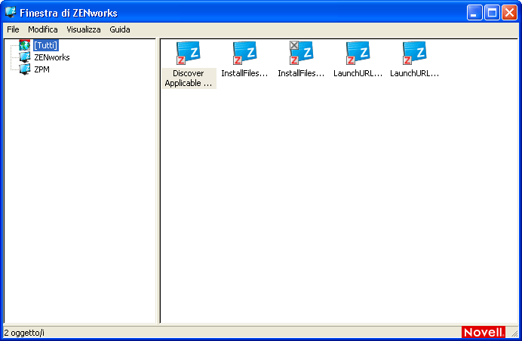This screenshot has width=522, height=341.
Task: Close the Finestra di ZENworks window
Action: click(509, 13)
